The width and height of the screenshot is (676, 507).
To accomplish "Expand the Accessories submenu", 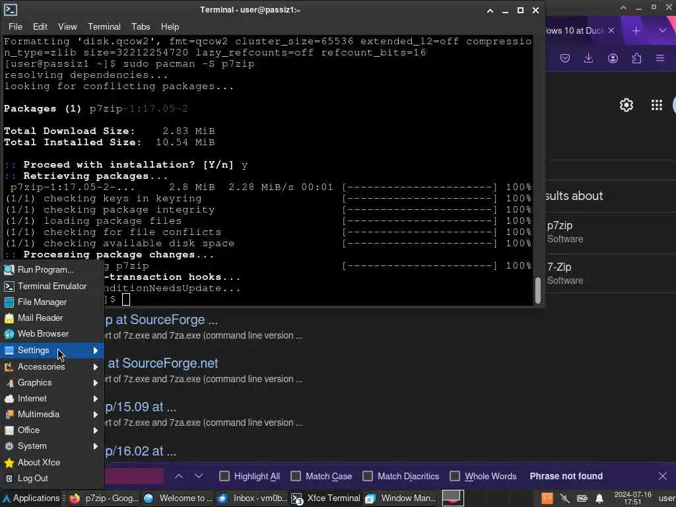I will [x=51, y=367].
